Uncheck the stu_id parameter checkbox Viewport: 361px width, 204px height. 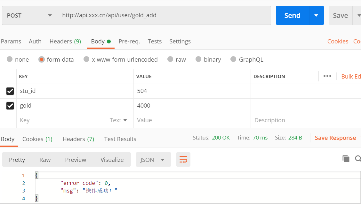point(10,91)
